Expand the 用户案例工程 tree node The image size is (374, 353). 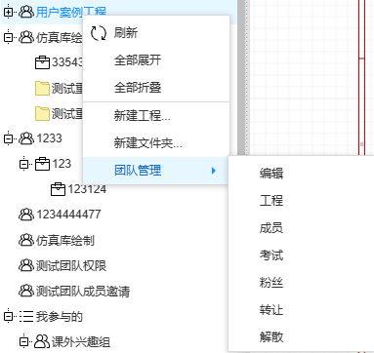coord(8,13)
